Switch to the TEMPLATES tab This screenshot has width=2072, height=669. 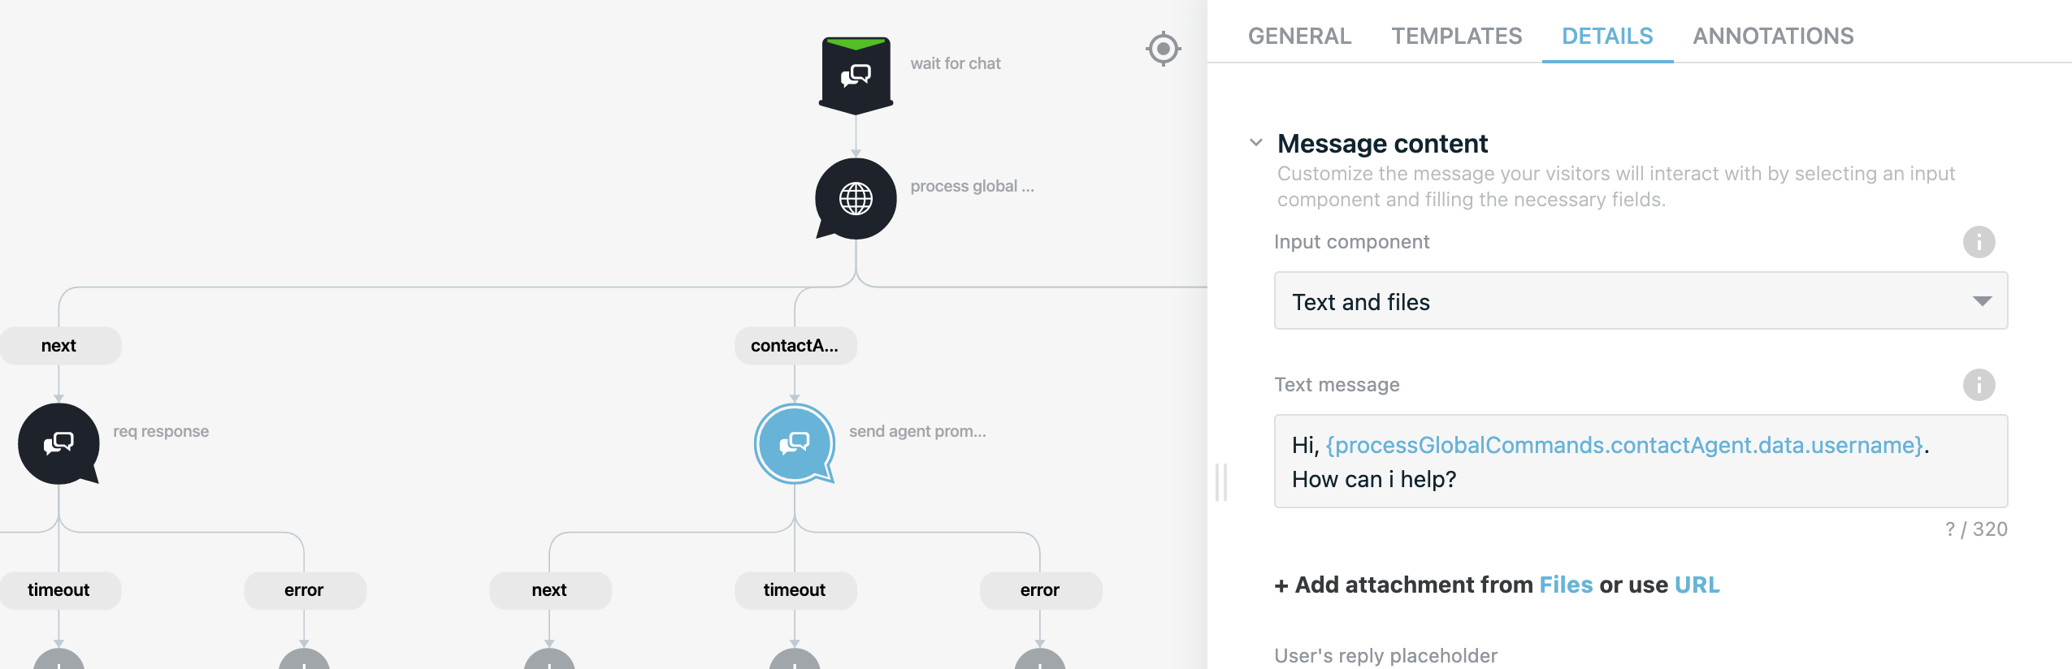1456,36
